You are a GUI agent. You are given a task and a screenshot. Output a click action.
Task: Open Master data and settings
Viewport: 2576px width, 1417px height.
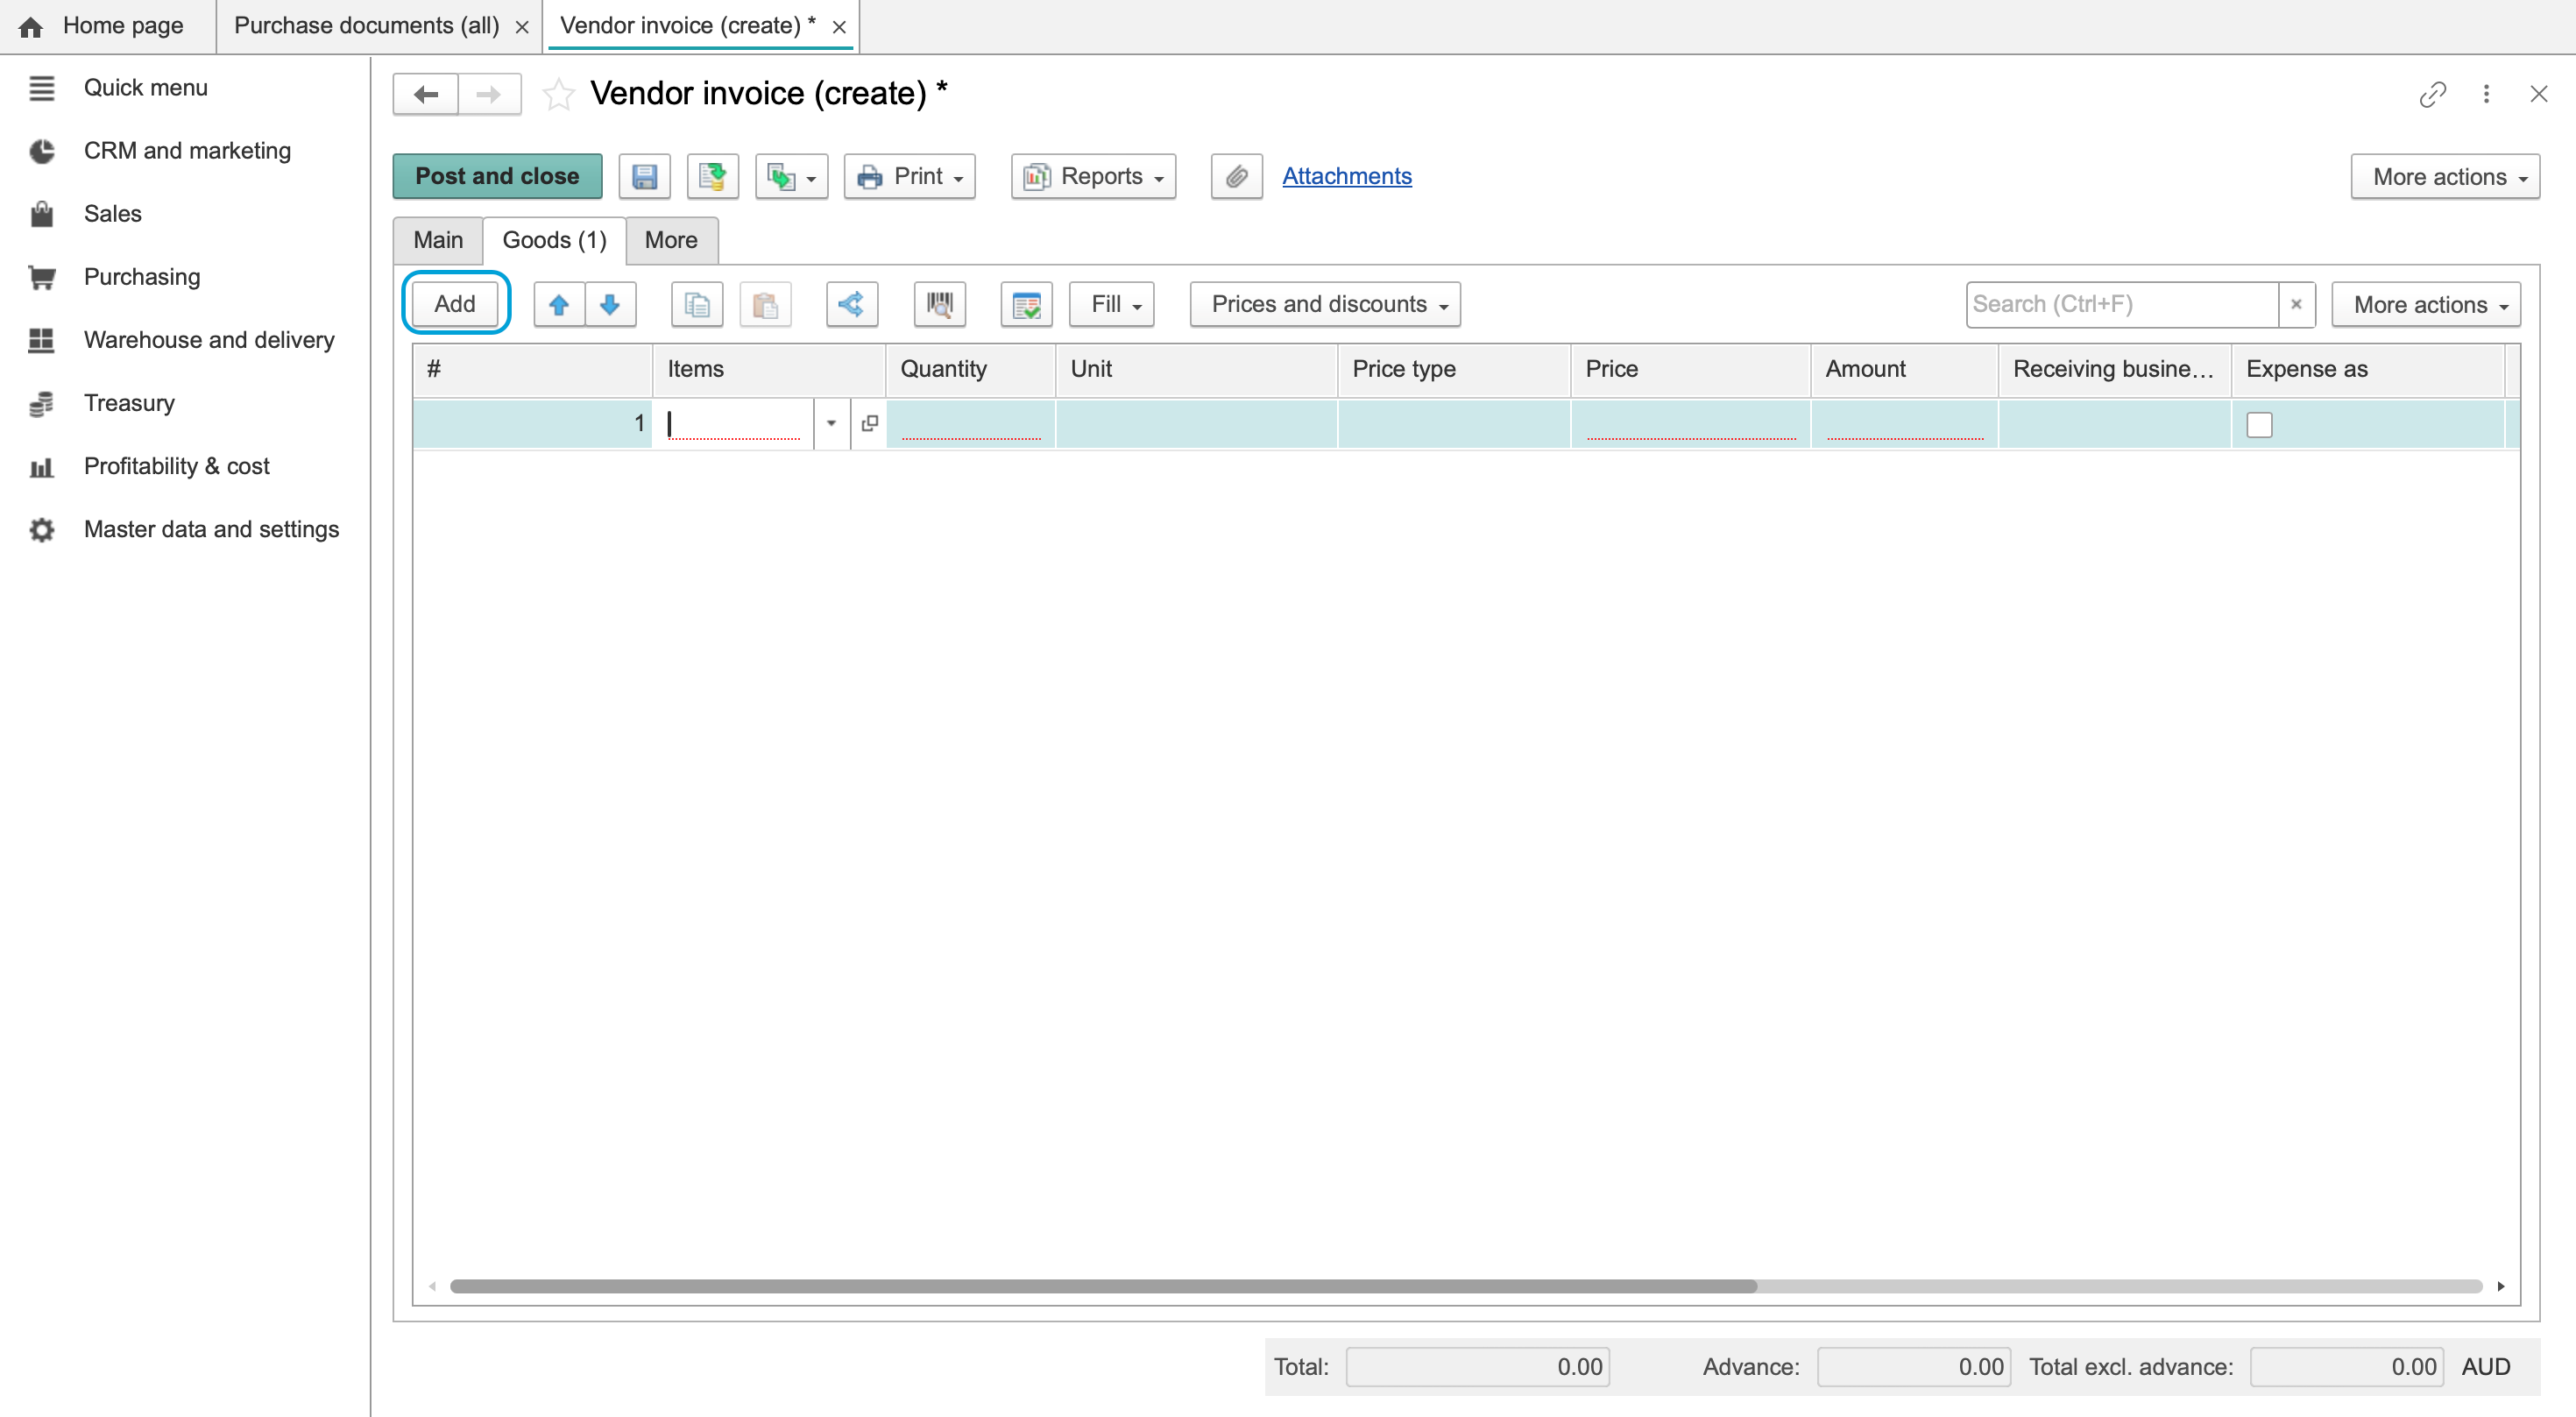(212, 529)
